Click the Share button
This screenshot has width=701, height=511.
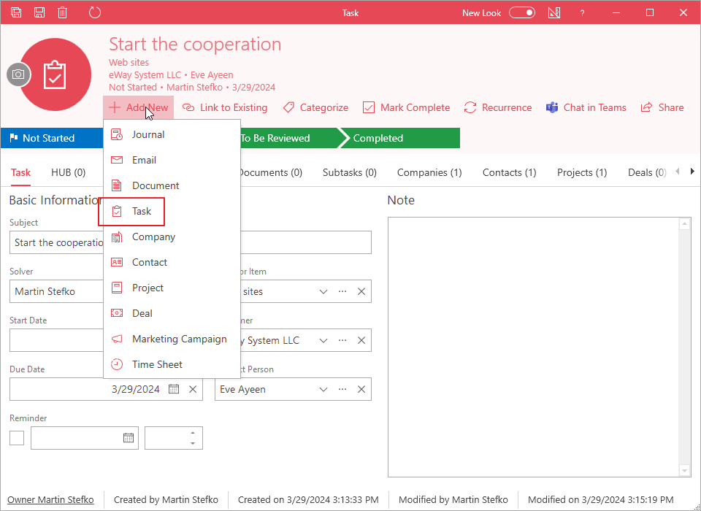pyautogui.click(x=662, y=107)
